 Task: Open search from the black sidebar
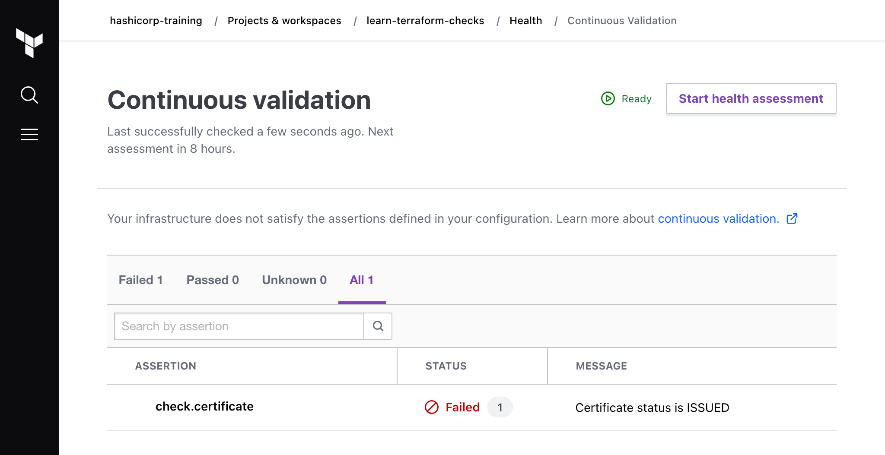pos(29,95)
